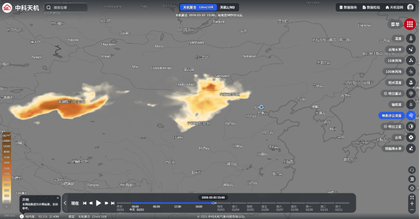Open the user profile avatar
This screenshot has height=219, width=420.
(410, 7)
